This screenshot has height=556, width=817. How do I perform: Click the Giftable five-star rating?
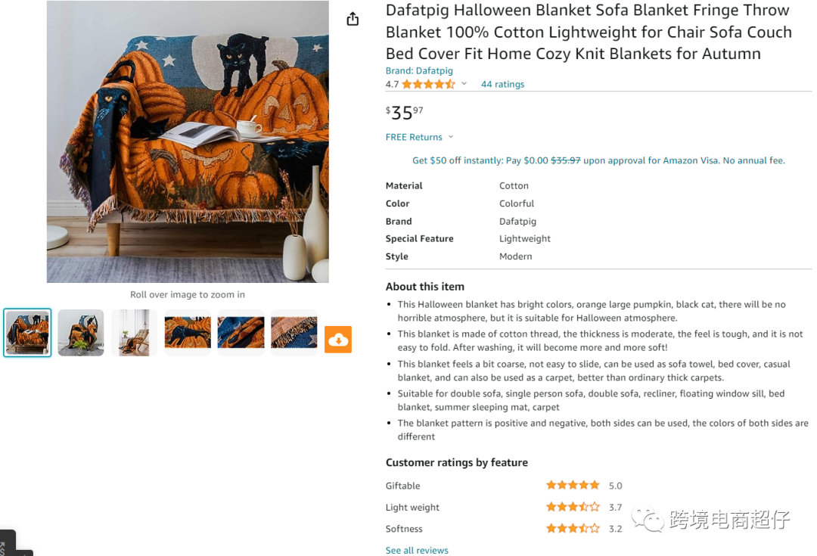(x=573, y=485)
